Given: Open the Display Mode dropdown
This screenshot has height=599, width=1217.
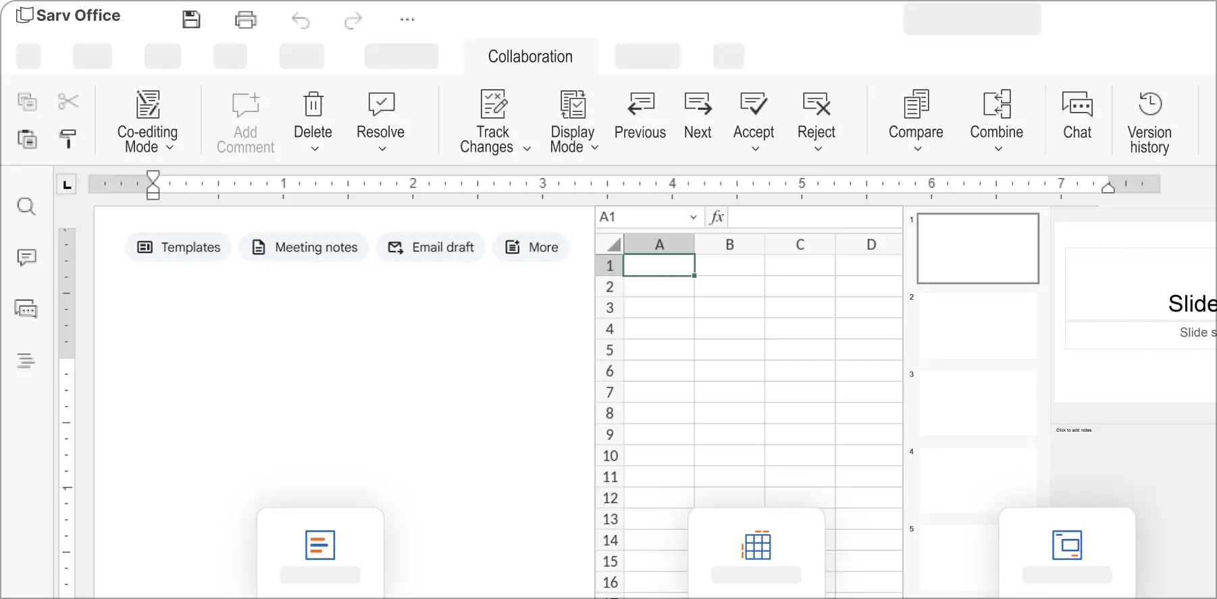Looking at the screenshot, I should tap(595, 148).
